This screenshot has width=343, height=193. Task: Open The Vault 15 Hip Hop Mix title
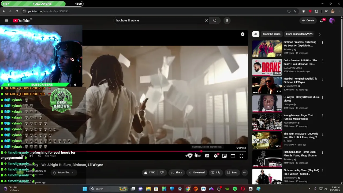(301, 135)
